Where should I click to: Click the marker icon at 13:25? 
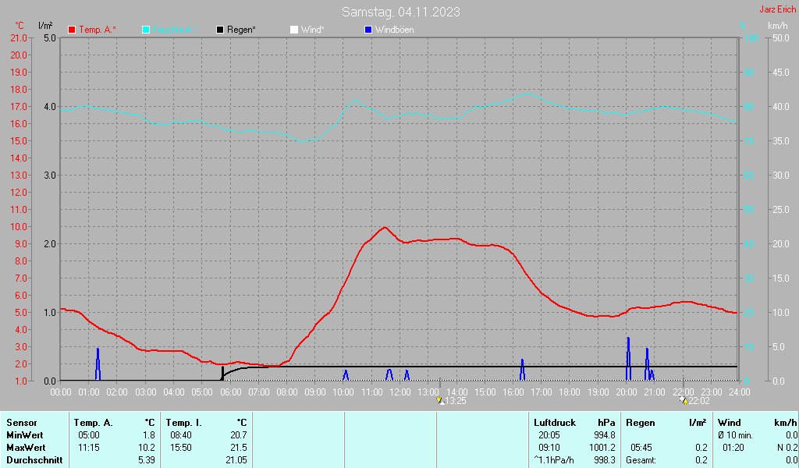440,400
